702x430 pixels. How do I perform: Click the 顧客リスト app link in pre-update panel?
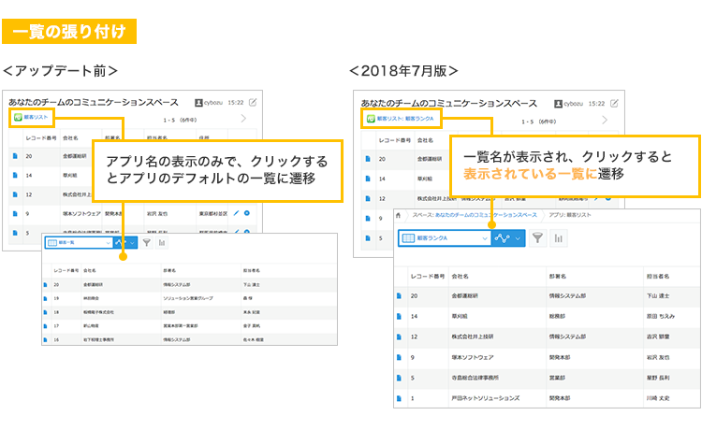(x=37, y=119)
